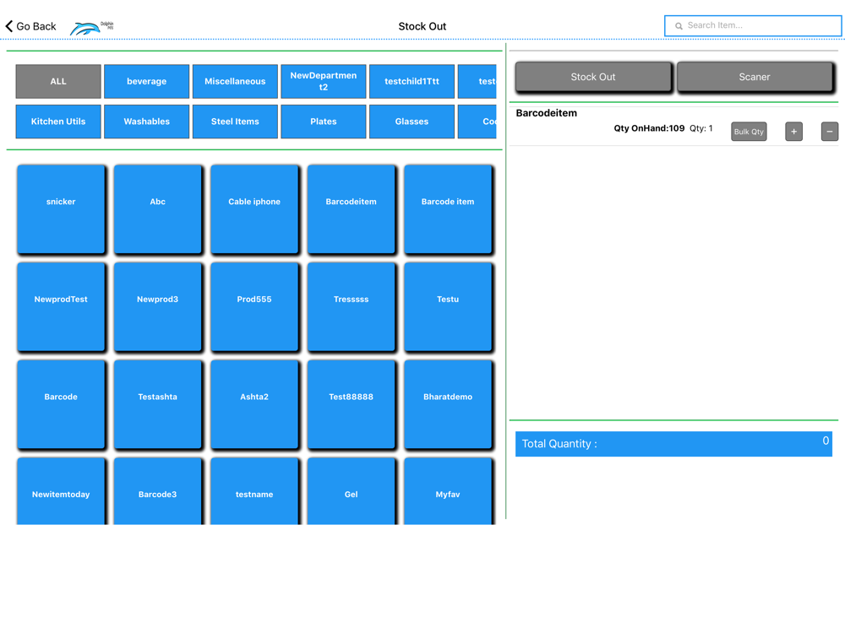Tap the Barcodeitem product tile
The width and height of the screenshot is (845, 633).
point(351,208)
